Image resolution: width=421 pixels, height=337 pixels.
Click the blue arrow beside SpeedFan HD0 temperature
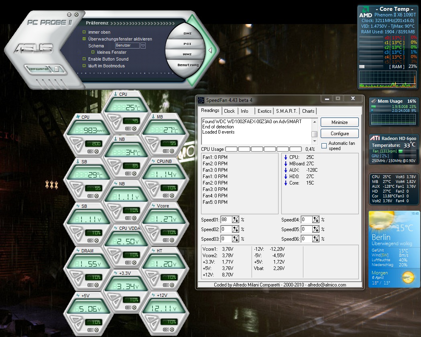point(286,177)
